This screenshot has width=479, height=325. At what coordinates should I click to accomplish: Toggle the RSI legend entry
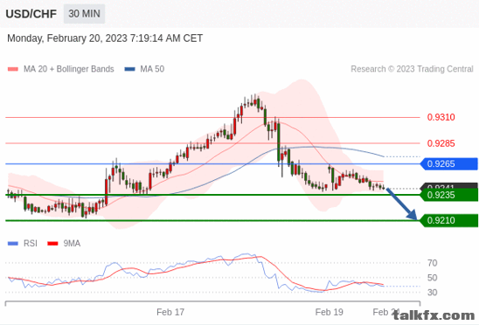23,244
